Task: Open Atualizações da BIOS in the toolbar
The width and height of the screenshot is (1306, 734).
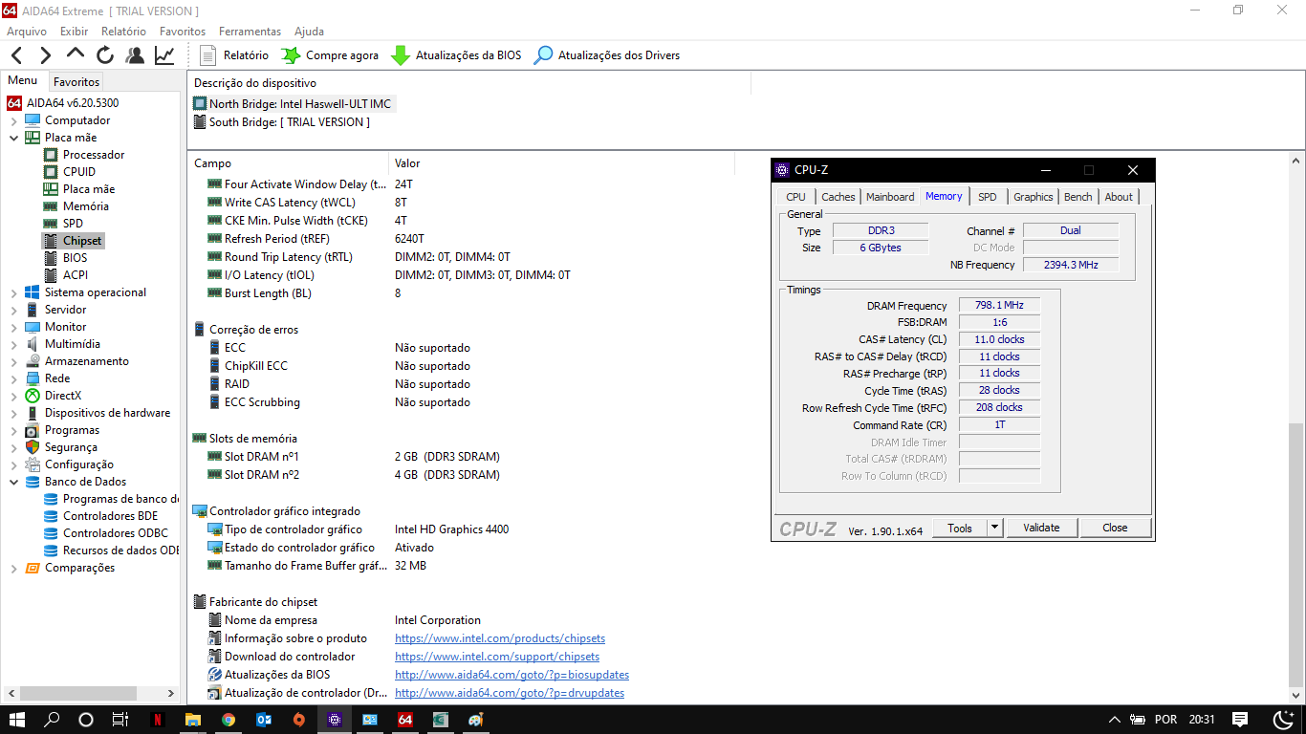Action: 456,55
